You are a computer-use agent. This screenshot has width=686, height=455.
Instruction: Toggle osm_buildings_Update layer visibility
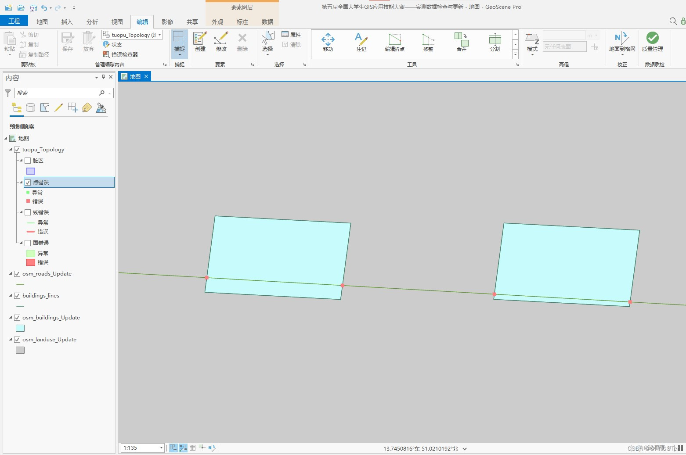(x=17, y=318)
